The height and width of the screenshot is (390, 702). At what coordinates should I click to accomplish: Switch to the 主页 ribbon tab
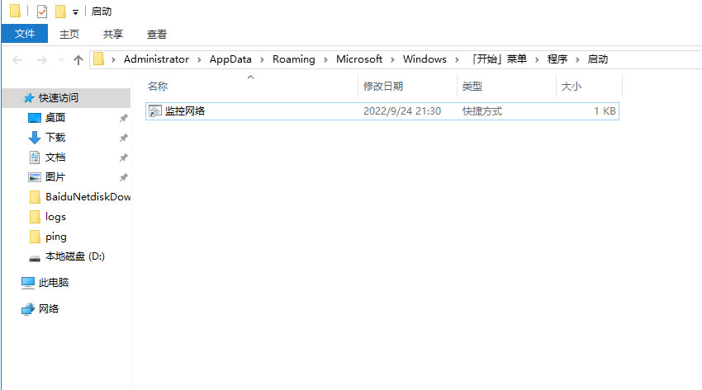click(x=69, y=35)
